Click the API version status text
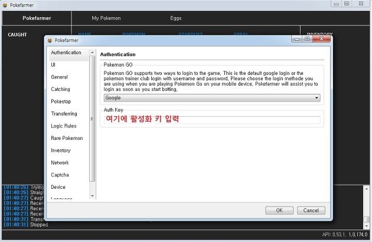Viewport: 372px width, 242px height. tap(344, 234)
